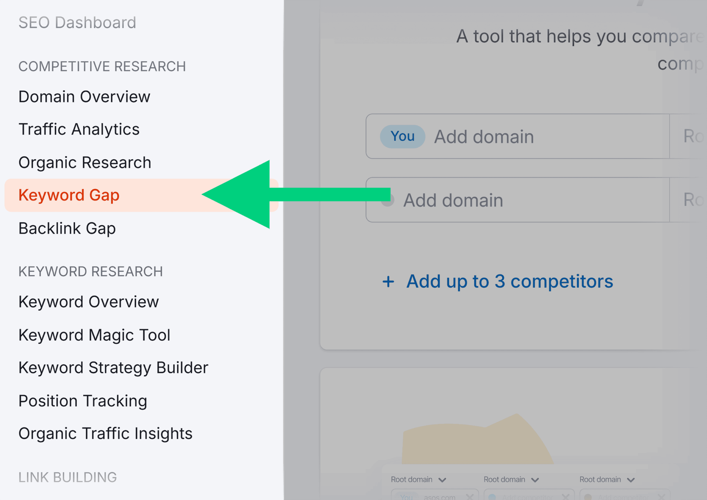This screenshot has height=500, width=707.
Task: Click the plus icon beside Add competitors
Action: click(x=388, y=282)
